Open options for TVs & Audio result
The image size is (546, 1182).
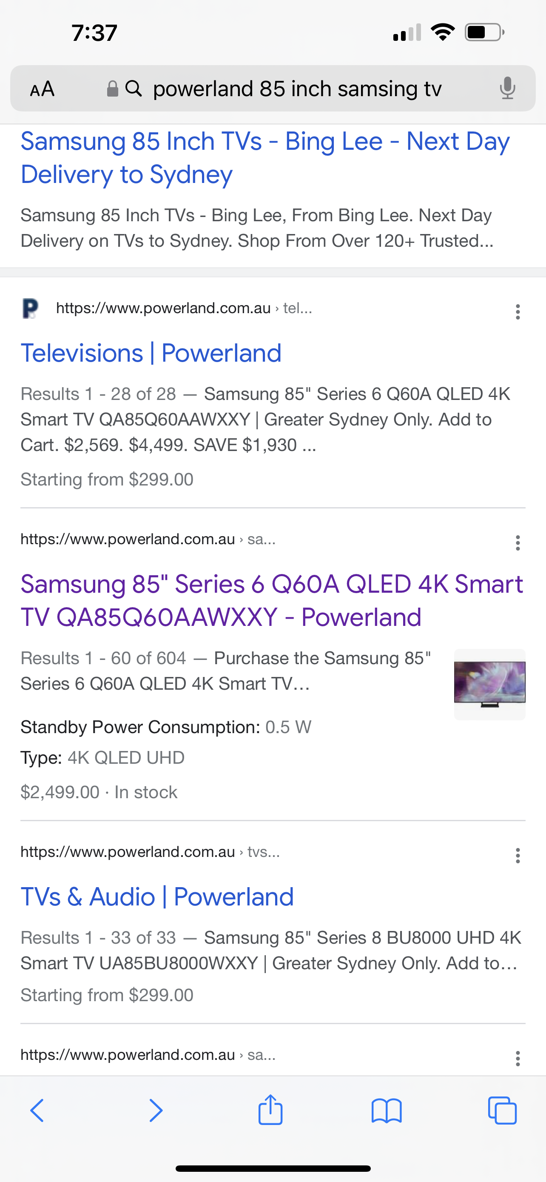click(x=518, y=856)
